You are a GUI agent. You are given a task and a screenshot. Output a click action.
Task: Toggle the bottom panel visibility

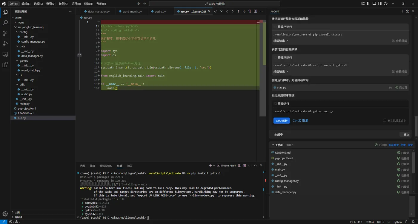tap(374, 4)
